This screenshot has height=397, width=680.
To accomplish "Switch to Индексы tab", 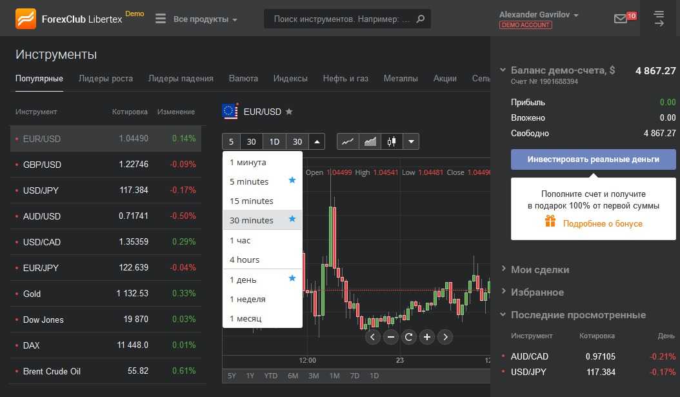I will tap(290, 79).
